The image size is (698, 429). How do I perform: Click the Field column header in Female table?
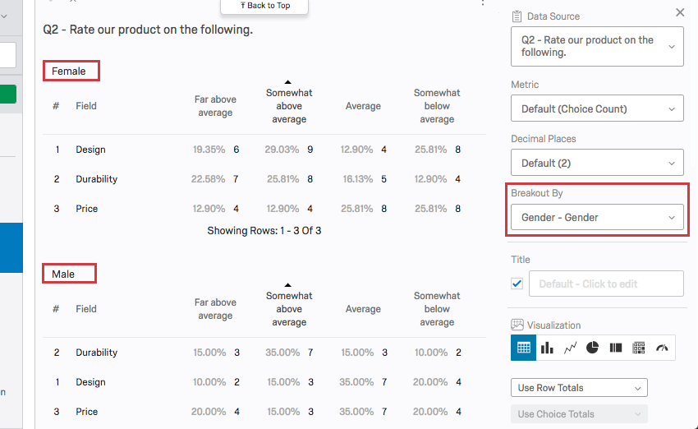pos(86,106)
